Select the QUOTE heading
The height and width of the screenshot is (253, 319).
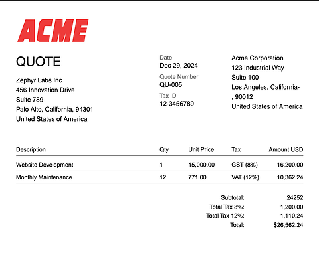(x=38, y=62)
